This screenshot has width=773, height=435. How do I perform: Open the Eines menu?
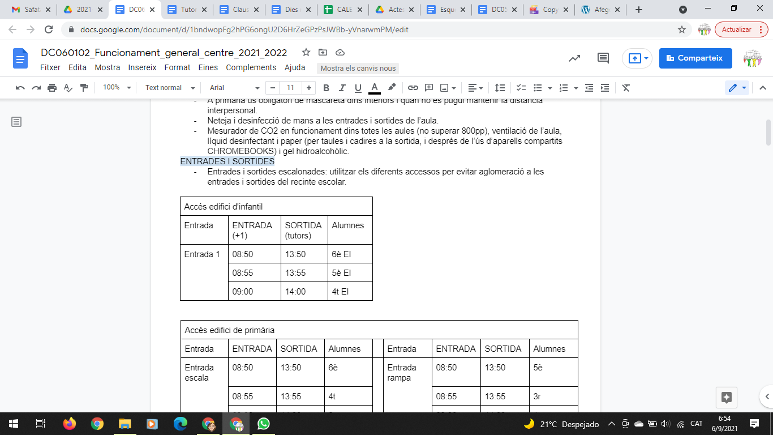coord(208,67)
